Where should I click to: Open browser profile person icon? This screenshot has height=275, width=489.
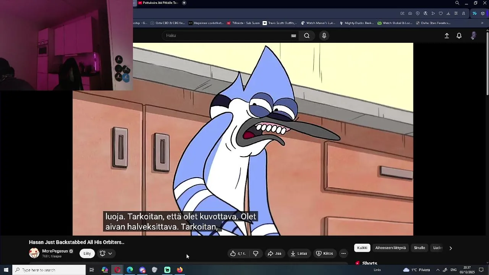pyautogui.click(x=464, y=13)
